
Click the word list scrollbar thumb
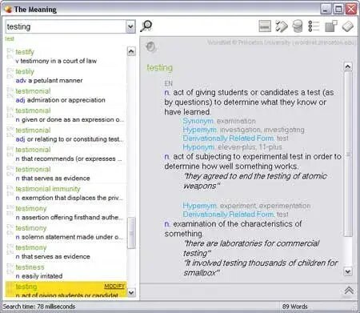tap(131, 233)
